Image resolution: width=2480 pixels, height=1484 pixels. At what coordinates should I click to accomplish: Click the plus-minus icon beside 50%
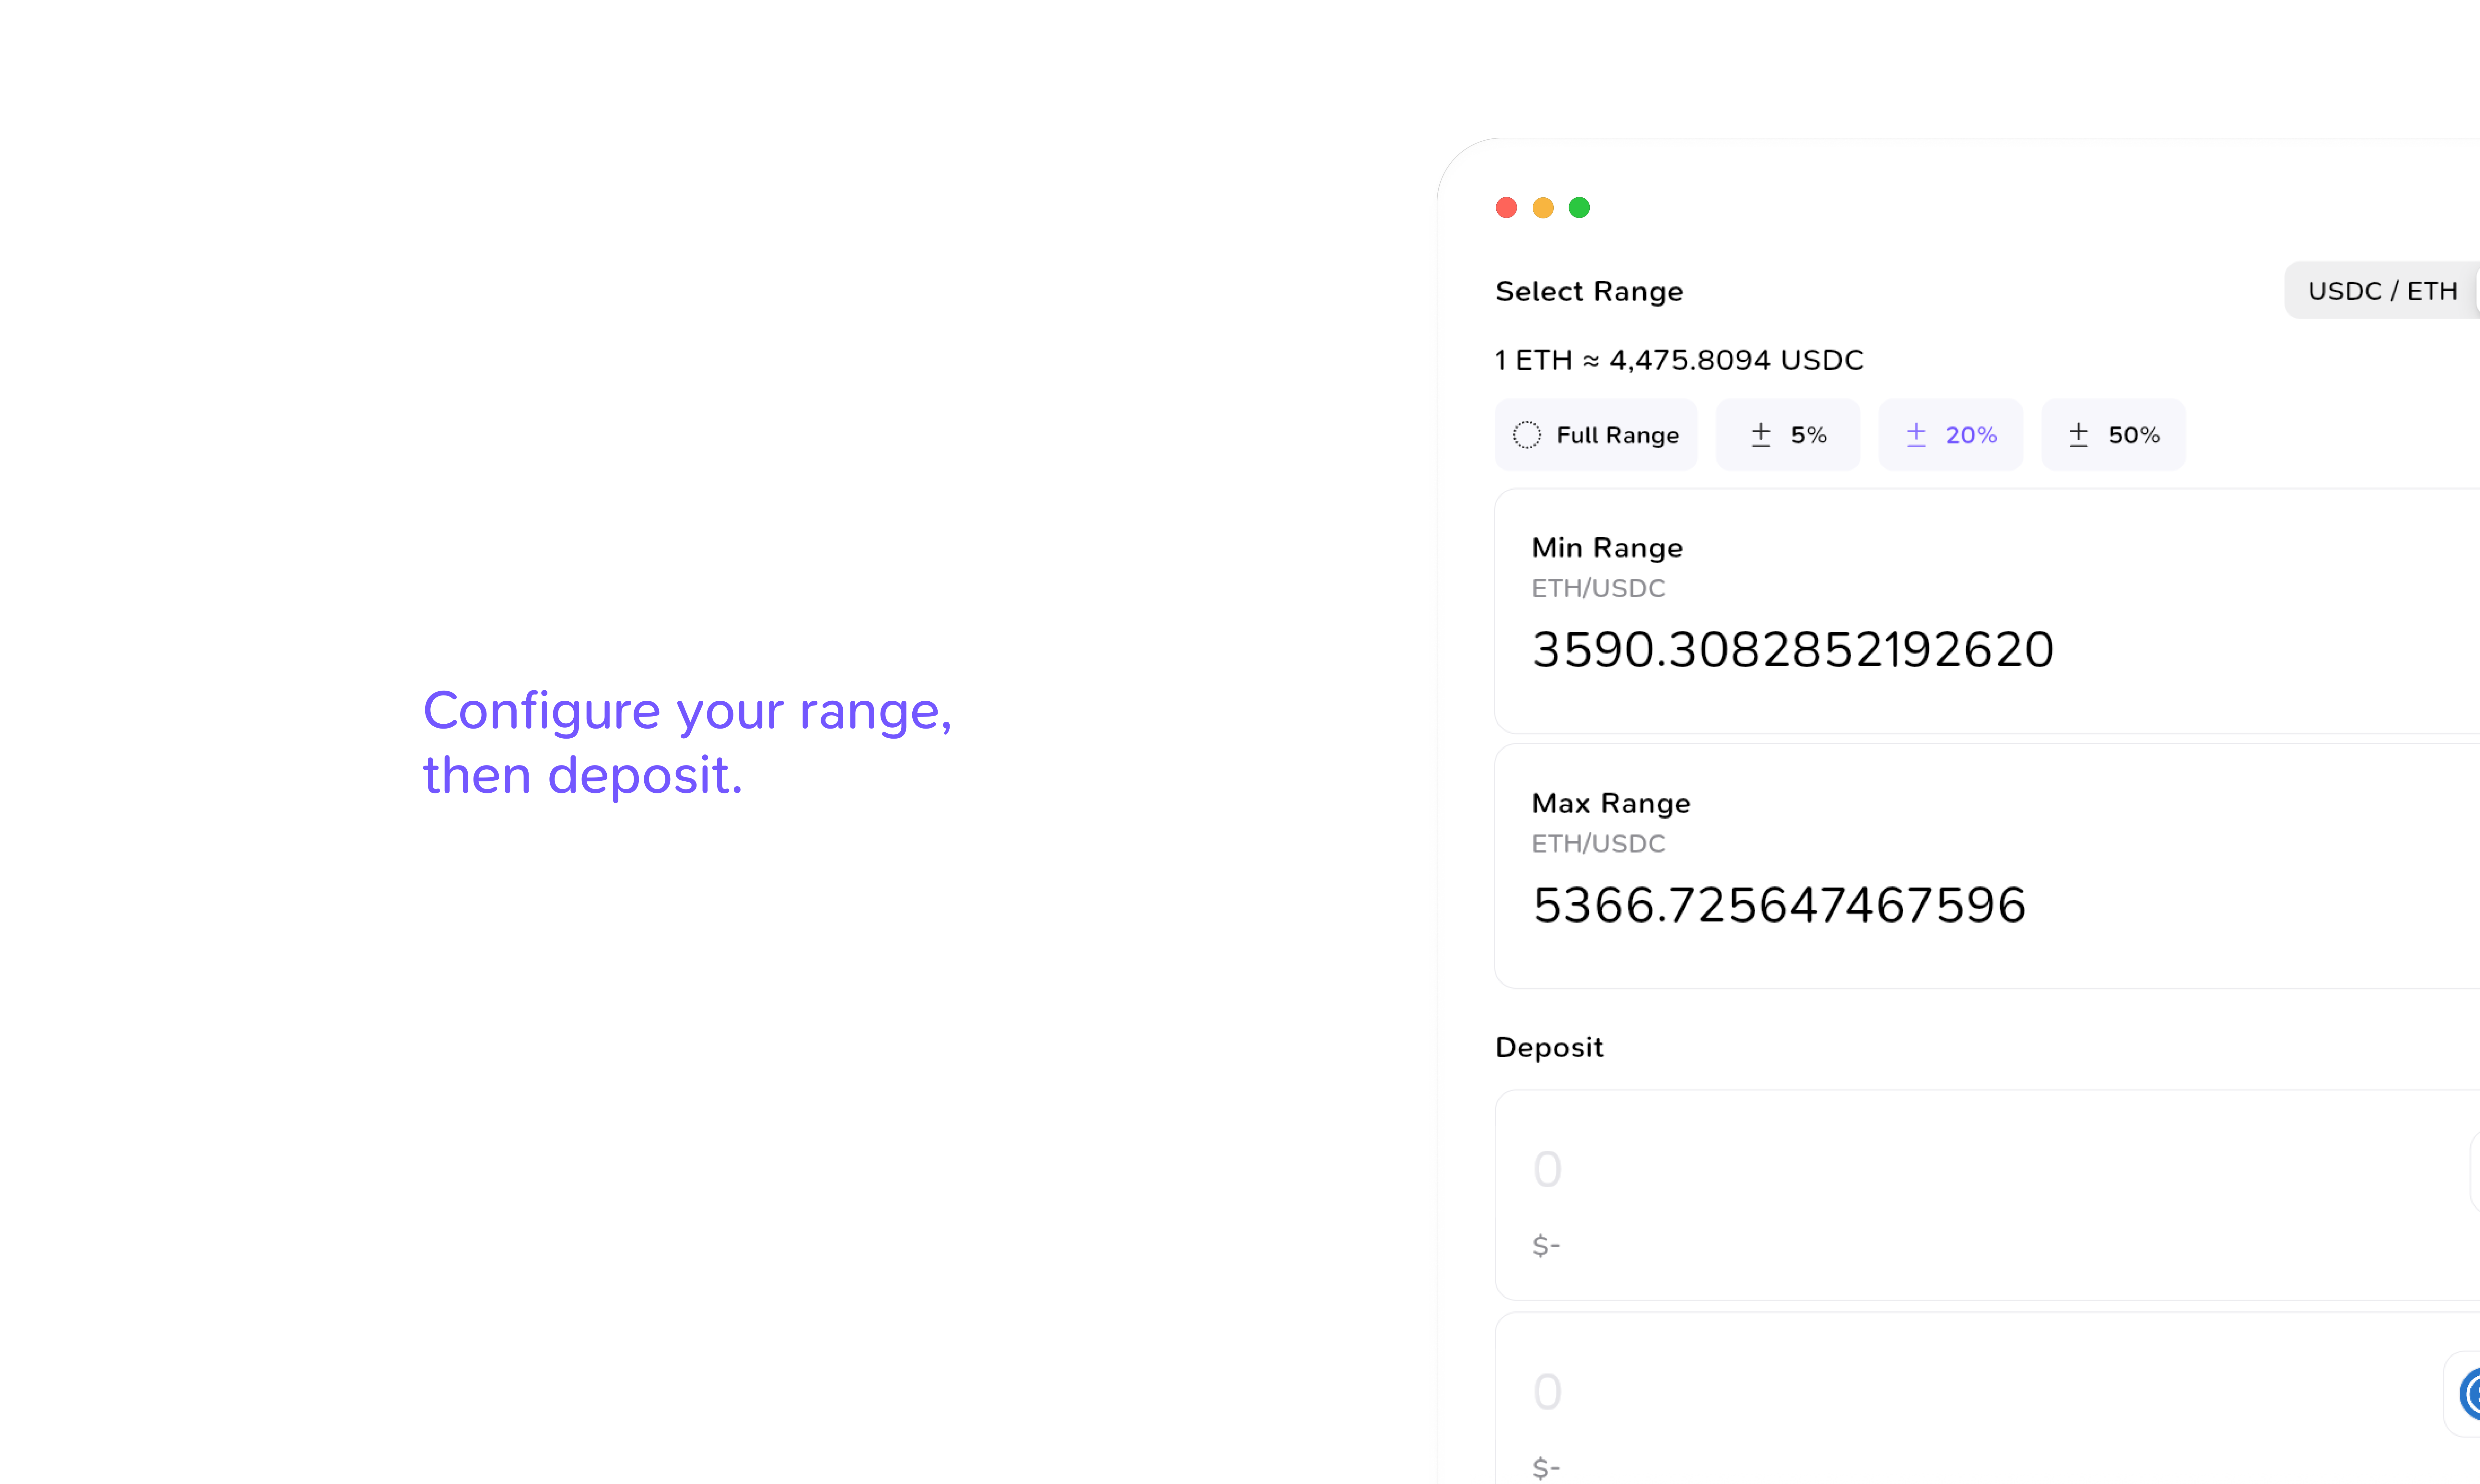point(2079,435)
